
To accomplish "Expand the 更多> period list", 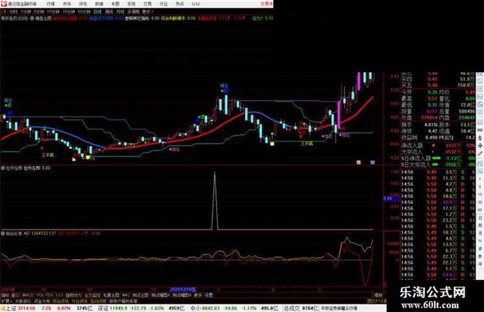I will (148, 11).
